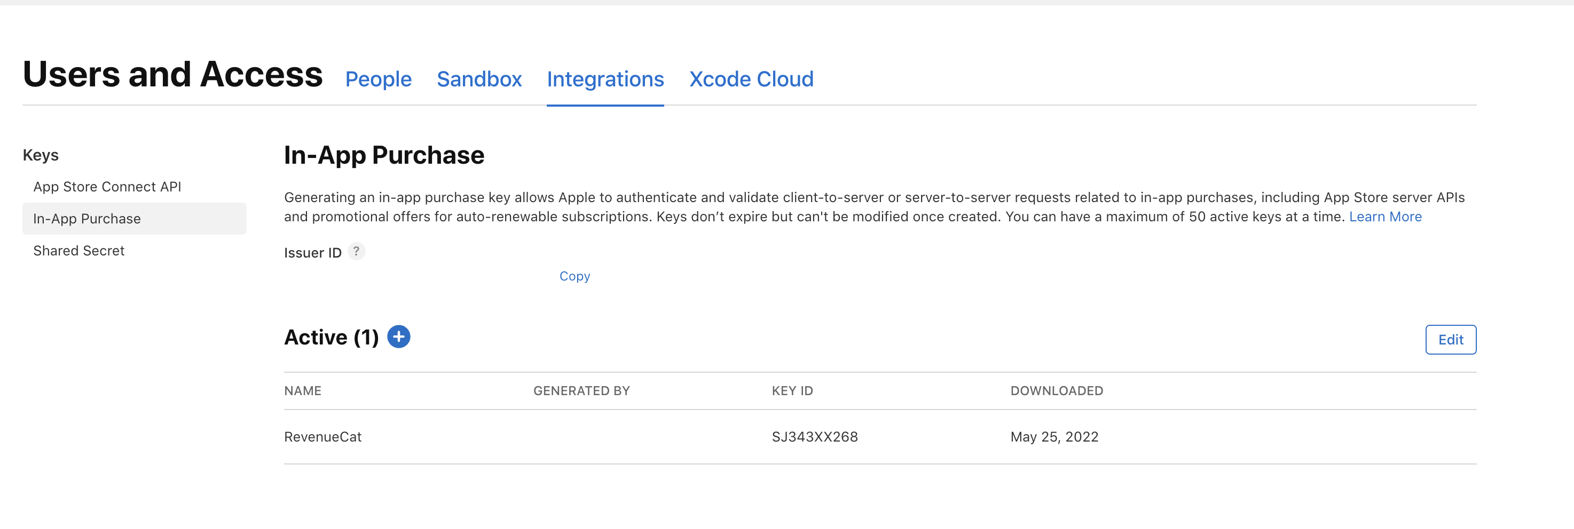Open the App Store Connect API section

[107, 187]
